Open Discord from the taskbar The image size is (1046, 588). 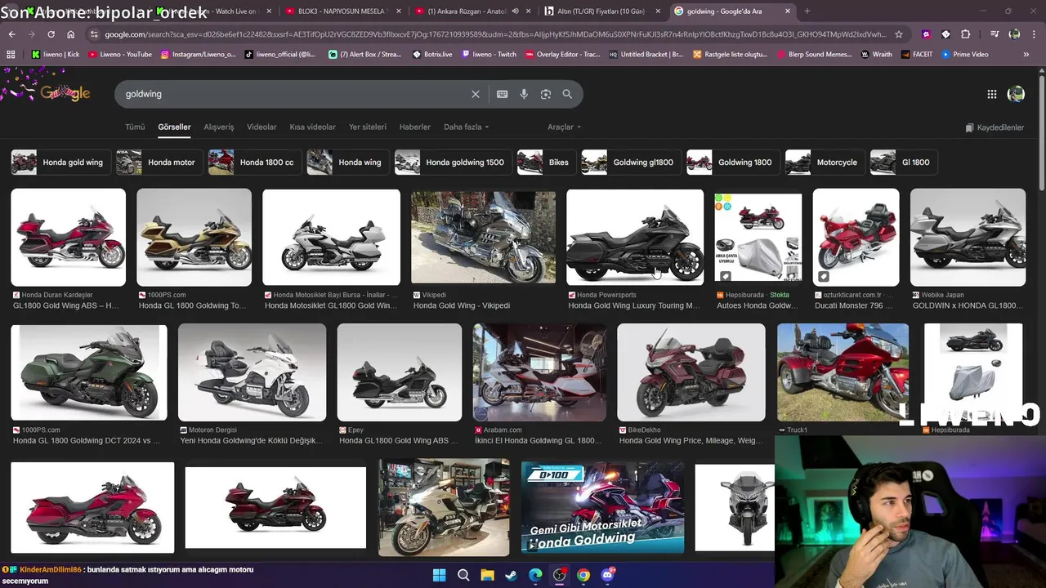click(x=607, y=575)
